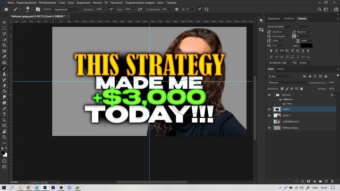
Task: Select the Polygonal Lasso tool
Action: click(x=4, y=34)
